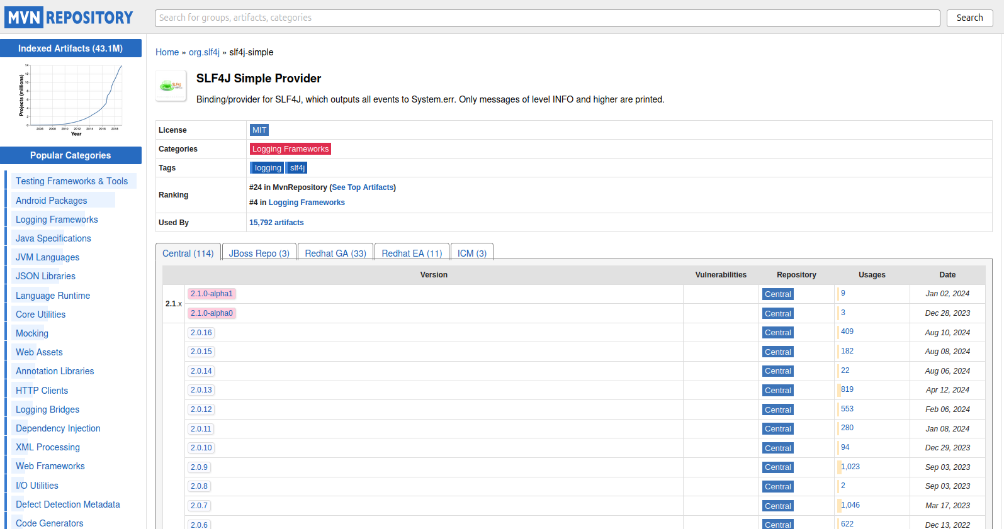The height and width of the screenshot is (529, 1004).
Task: Switch to JBoss Repo (3) tab
Action: coord(259,253)
